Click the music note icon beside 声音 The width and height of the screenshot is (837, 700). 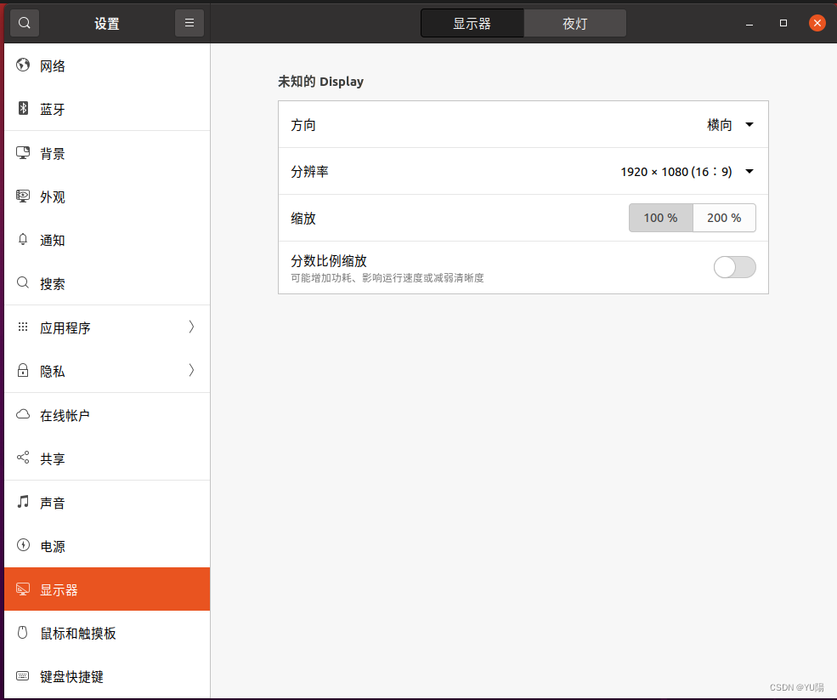click(x=23, y=501)
